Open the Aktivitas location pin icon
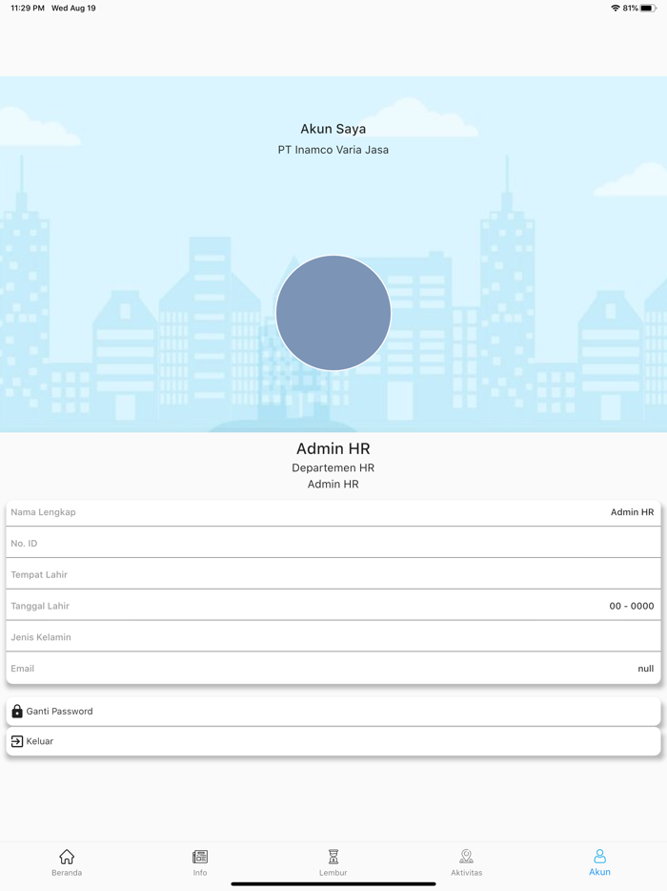 pyautogui.click(x=466, y=857)
